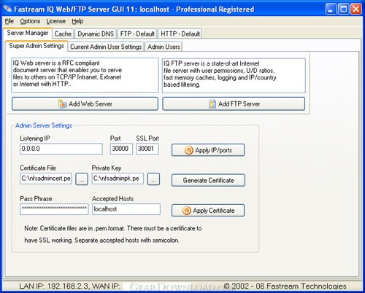This screenshot has height=293, width=365.
Task: Browse for the Certificate File
Action: click(x=82, y=179)
